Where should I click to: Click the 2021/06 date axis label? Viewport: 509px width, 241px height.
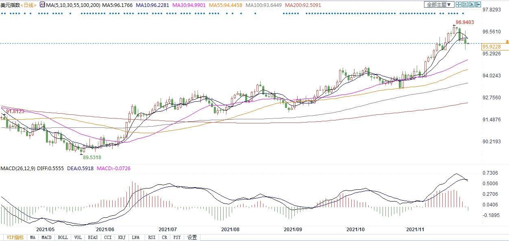click(105, 229)
